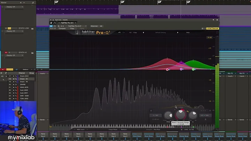This screenshot has height=141, width=251.
Task: Click the band Stereo/Side placement button
Action: [x=206, y=116]
